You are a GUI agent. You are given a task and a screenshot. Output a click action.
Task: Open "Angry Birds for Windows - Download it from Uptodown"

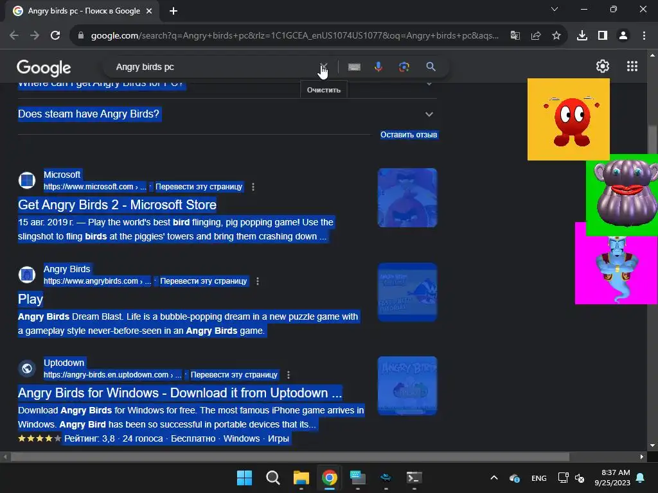(180, 393)
